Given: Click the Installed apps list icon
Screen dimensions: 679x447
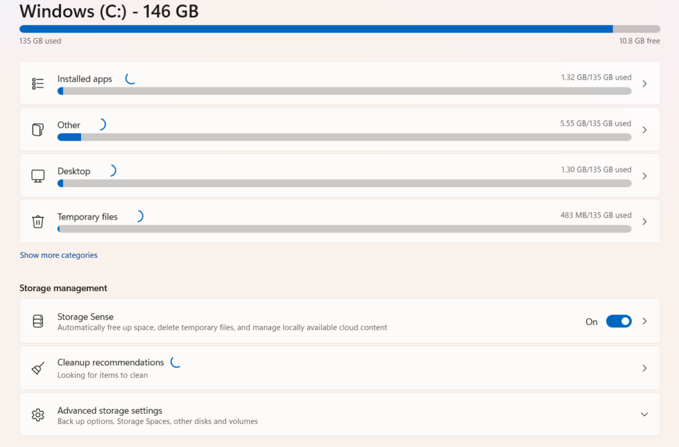Looking at the screenshot, I should coord(38,84).
